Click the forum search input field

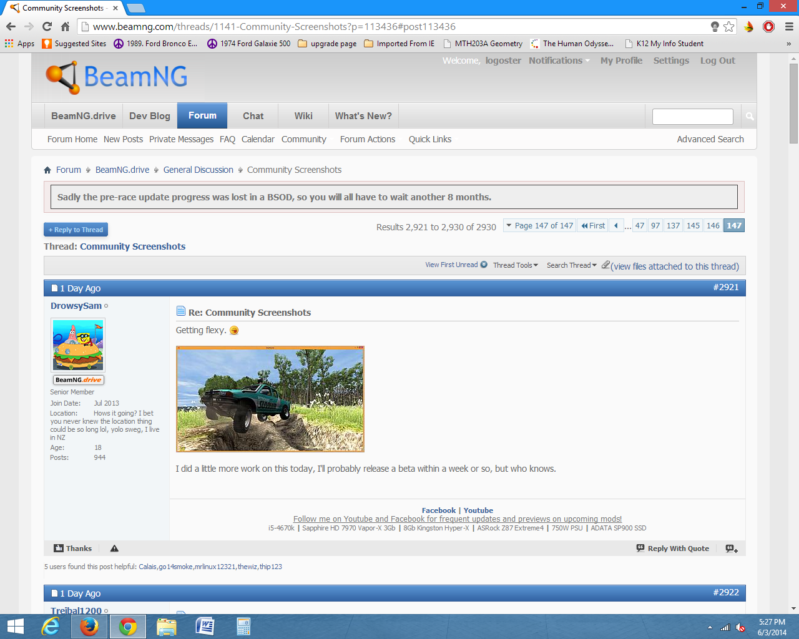click(x=692, y=117)
